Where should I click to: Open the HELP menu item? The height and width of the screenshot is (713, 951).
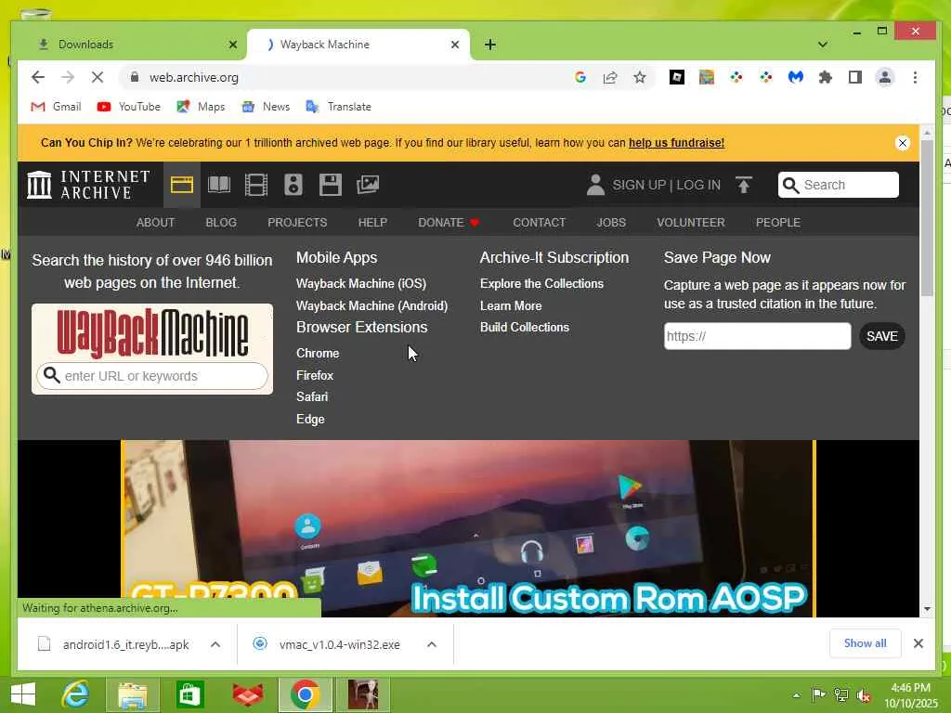[x=372, y=223]
